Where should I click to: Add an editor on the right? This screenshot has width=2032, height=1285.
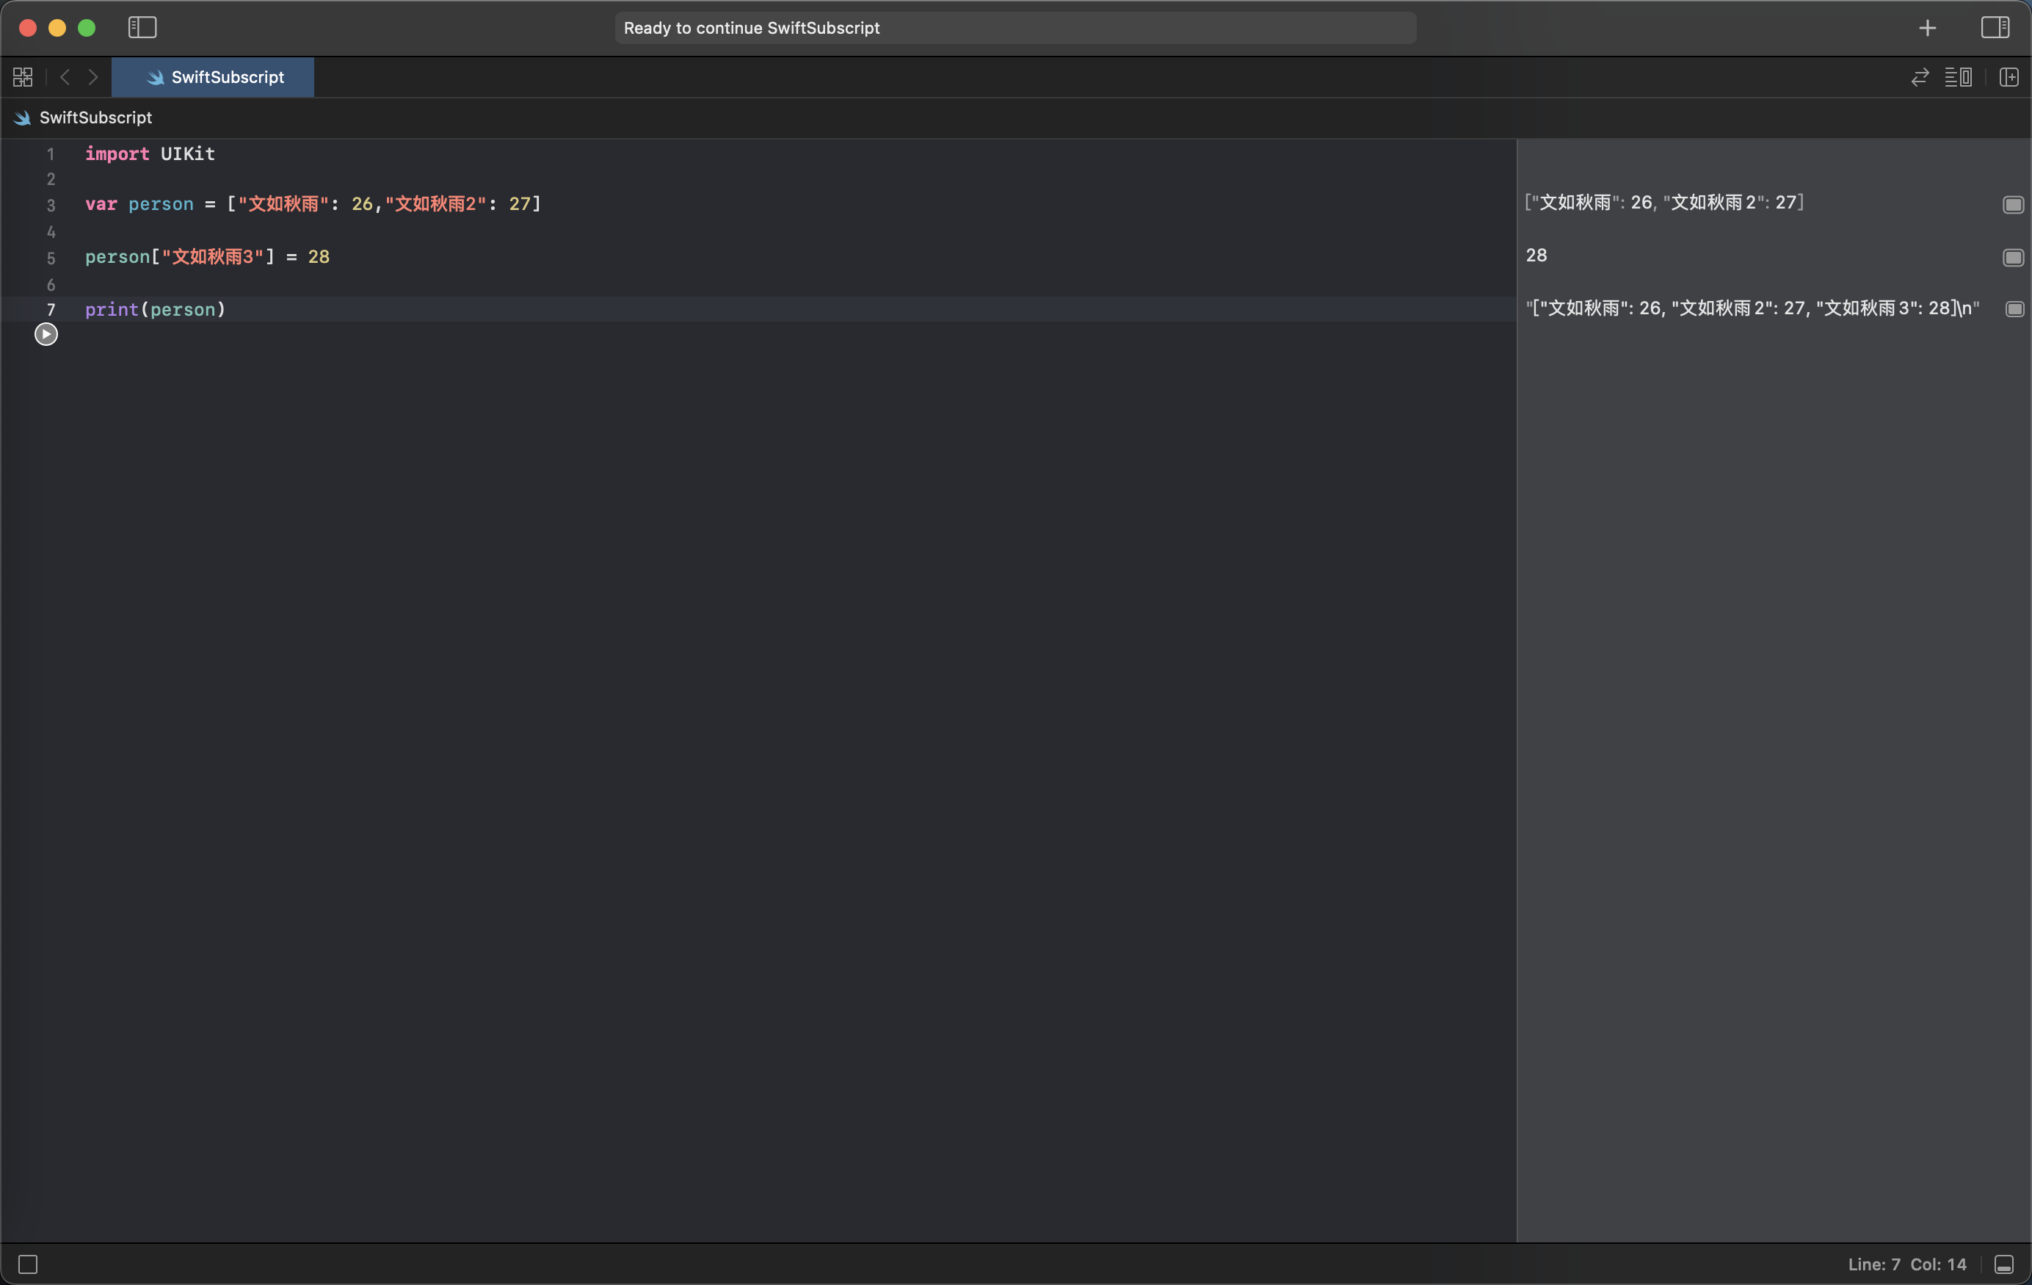click(x=2009, y=77)
